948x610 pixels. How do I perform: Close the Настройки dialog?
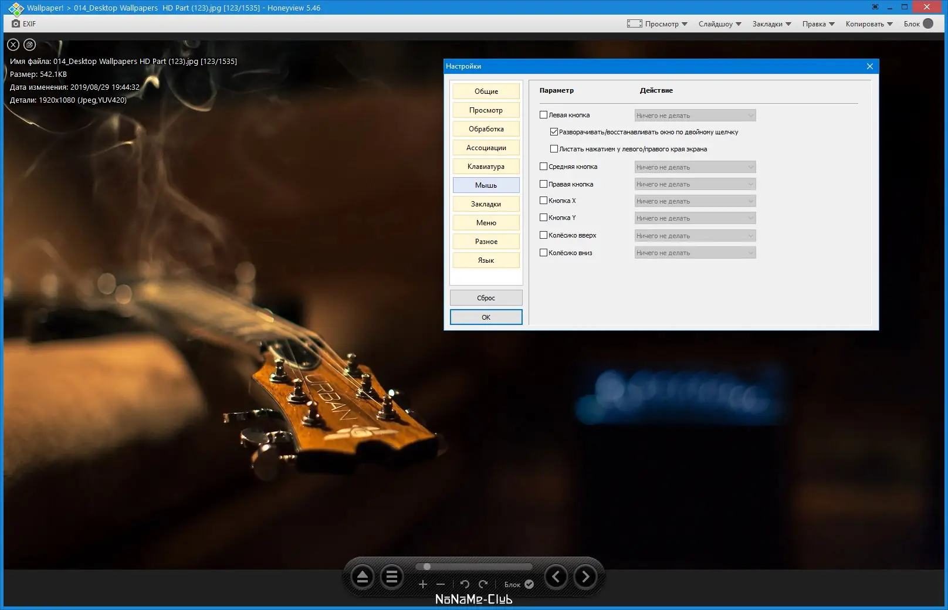coord(870,66)
